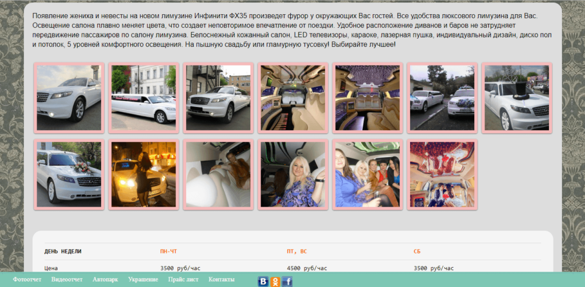Open first photo of white Infiniti front
The image size is (585, 287).
[69, 98]
